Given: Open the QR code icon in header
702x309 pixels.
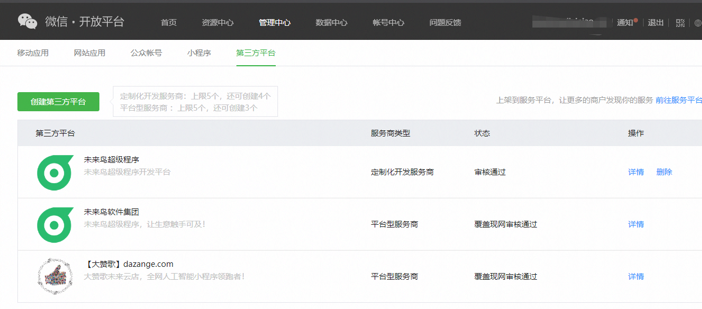Looking at the screenshot, I should tap(680, 23).
